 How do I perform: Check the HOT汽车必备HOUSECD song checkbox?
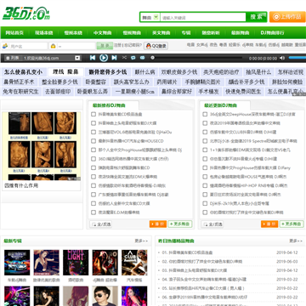tap(93, 141)
